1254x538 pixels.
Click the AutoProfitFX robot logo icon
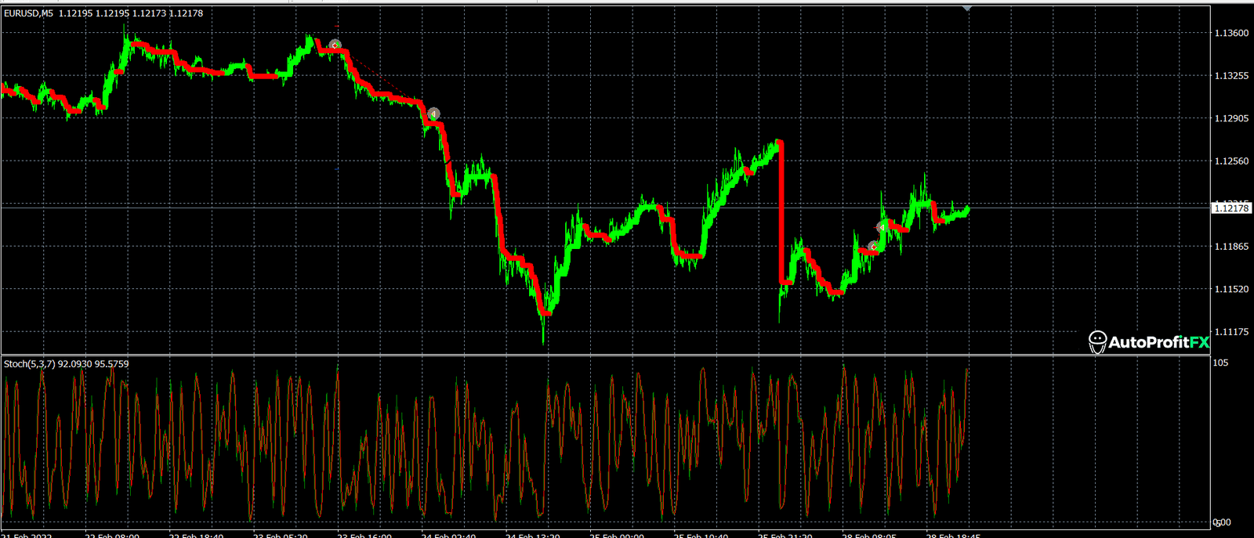[x=1097, y=341]
